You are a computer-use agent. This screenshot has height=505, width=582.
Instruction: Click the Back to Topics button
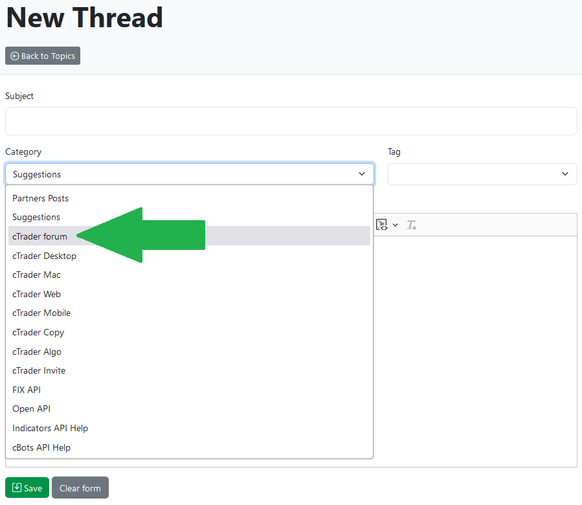click(43, 56)
